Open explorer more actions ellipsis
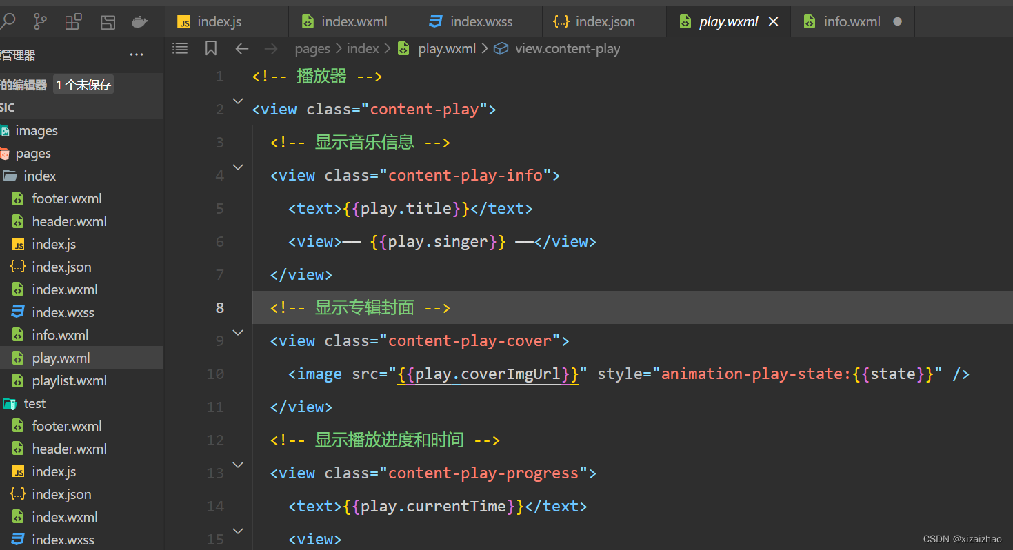This screenshot has width=1013, height=550. point(137,55)
